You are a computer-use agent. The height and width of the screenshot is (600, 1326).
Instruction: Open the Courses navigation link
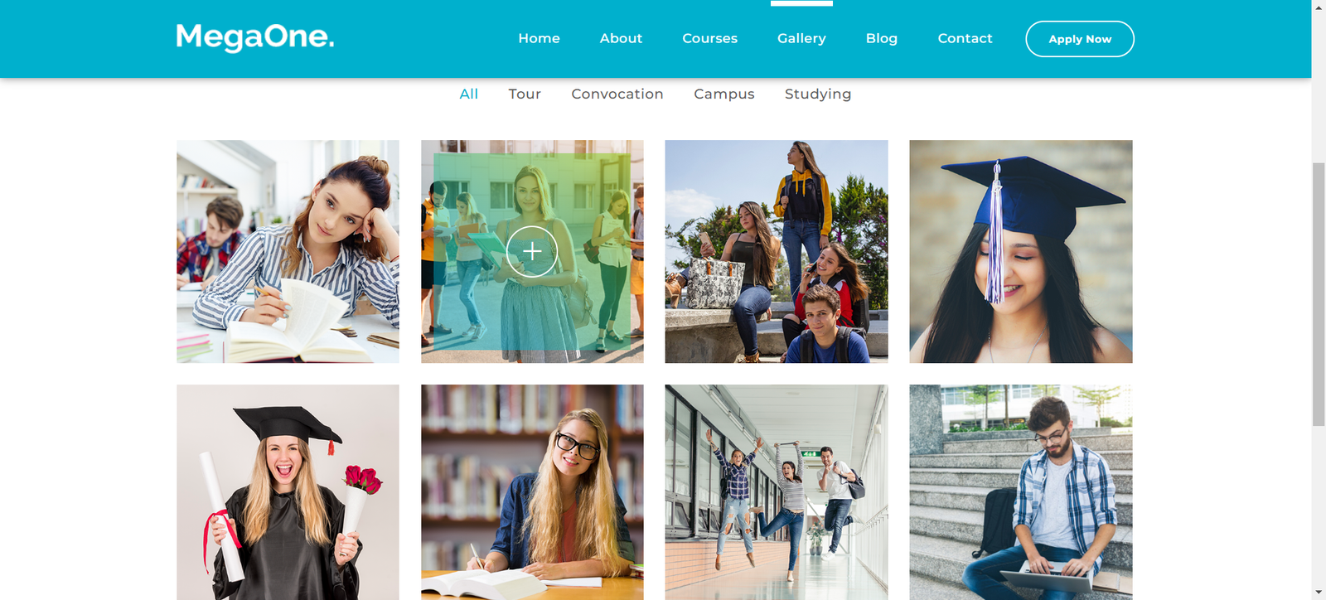709,38
